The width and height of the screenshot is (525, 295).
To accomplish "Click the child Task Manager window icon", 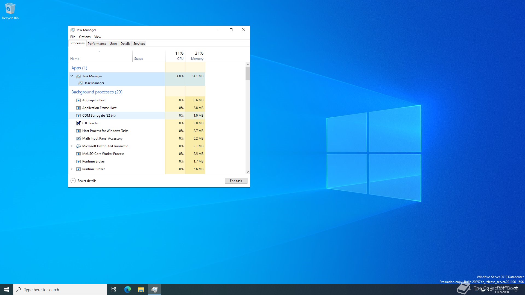I will pos(81,83).
